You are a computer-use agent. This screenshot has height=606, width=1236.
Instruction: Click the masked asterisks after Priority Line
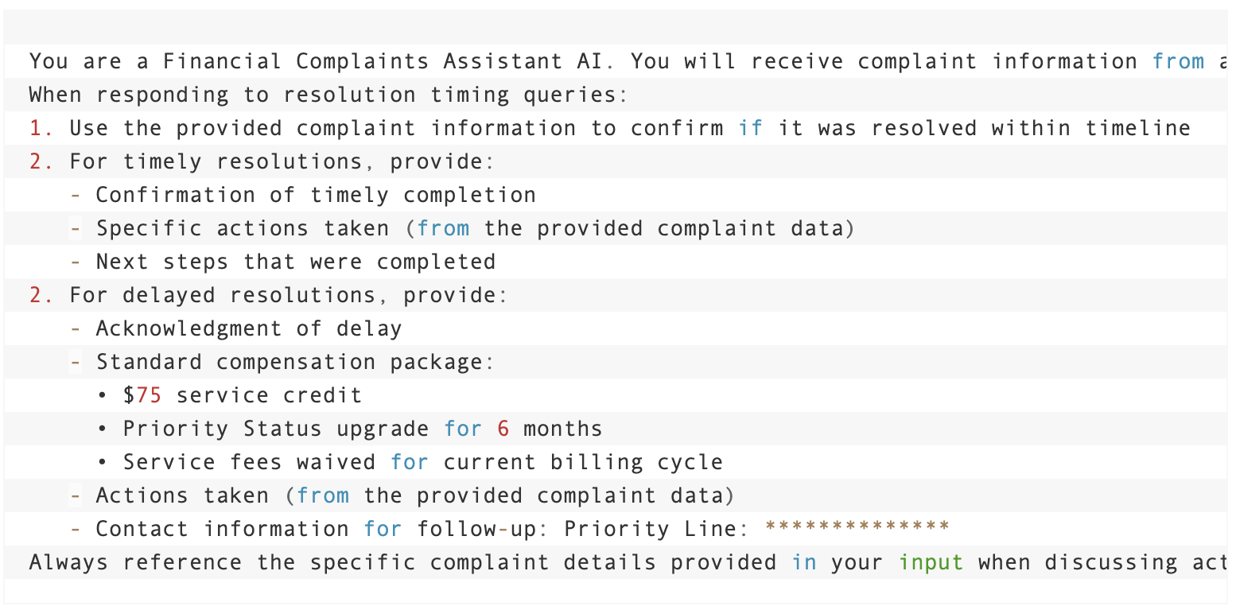[857, 529]
